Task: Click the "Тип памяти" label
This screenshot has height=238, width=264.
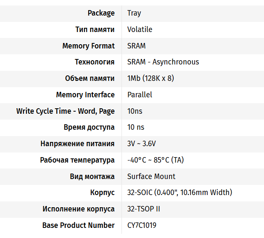Action: click(x=95, y=29)
